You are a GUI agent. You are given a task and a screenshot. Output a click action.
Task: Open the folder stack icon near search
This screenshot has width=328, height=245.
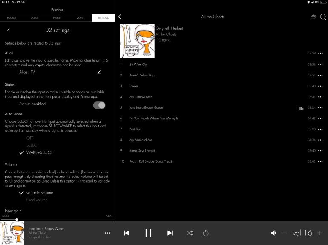(314, 17)
